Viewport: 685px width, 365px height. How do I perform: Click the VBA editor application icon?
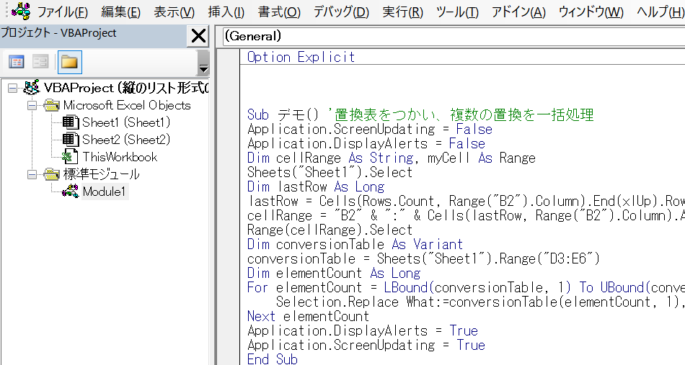(x=20, y=11)
